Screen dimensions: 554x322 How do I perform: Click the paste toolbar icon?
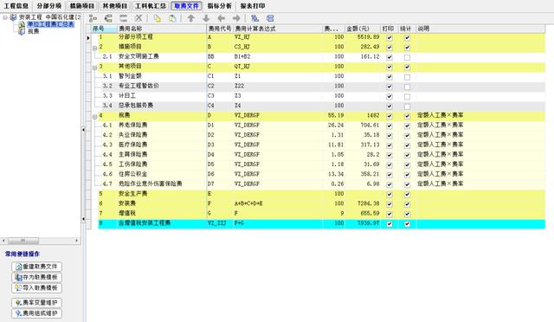172,18
